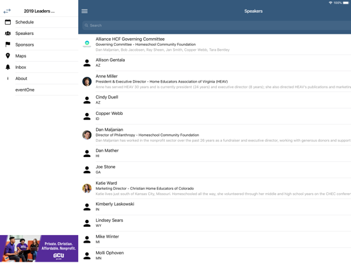Tap the switch event arrows icon

(7, 11)
